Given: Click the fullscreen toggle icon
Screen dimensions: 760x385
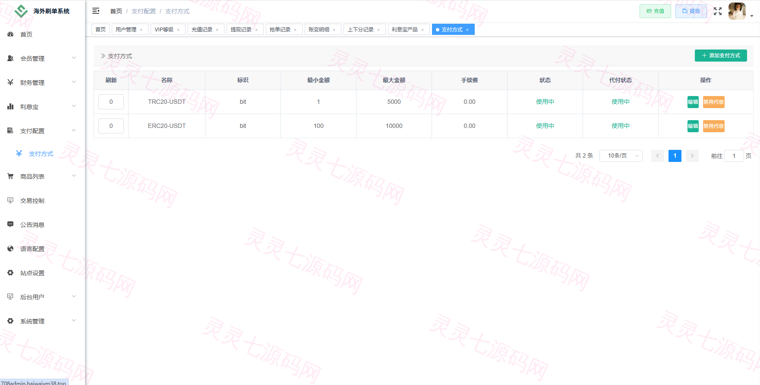Looking at the screenshot, I should coord(717,11).
